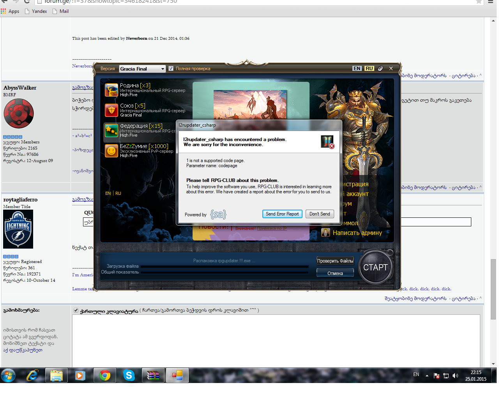Open the launcher settings gear icon
The height and width of the screenshot is (399, 499).
coord(380,69)
